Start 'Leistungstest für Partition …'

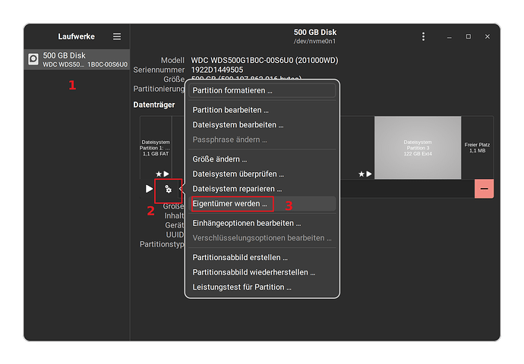pos(241,287)
